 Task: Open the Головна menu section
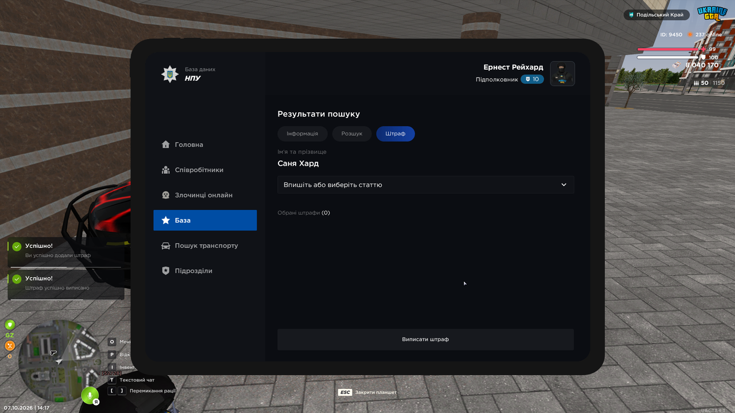pos(205,145)
